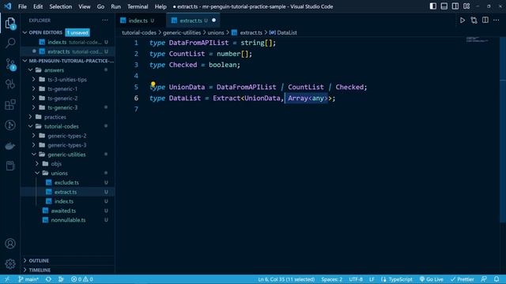The width and height of the screenshot is (506, 284).
Task: Open Explorer Views and More Actions ellipsis
Action: 105,21
